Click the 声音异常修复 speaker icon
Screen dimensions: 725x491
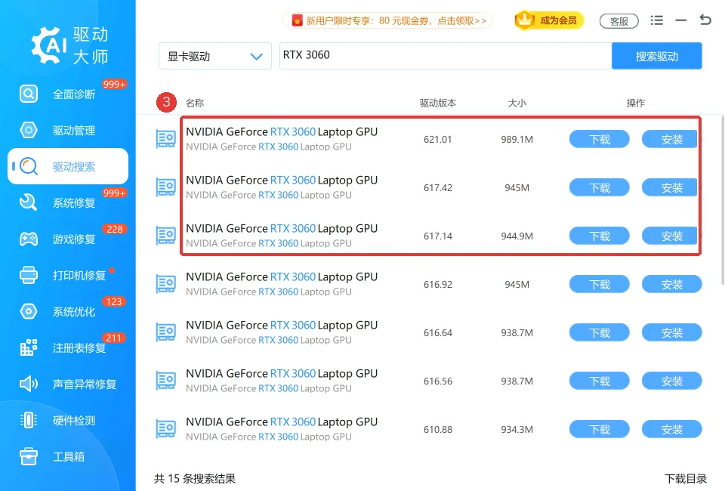pyautogui.click(x=29, y=384)
